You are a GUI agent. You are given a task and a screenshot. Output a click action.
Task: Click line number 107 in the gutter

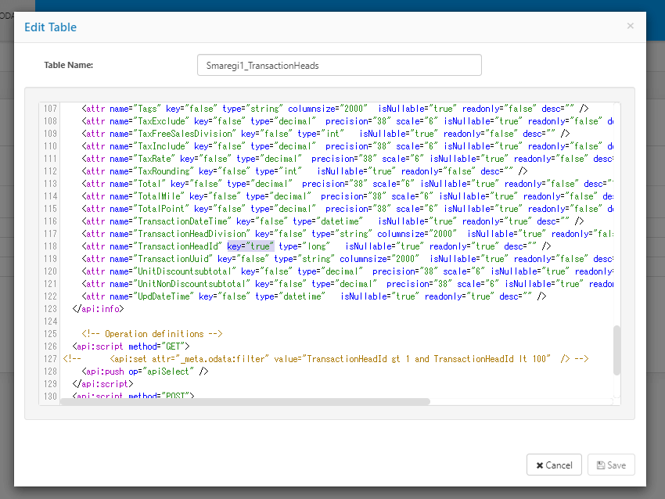[x=51, y=109]
